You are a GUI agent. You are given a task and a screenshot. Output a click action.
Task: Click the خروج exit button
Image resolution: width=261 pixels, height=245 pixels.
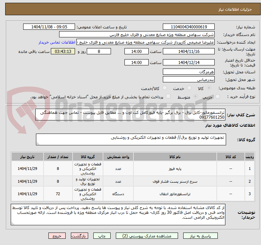(57, 236)
